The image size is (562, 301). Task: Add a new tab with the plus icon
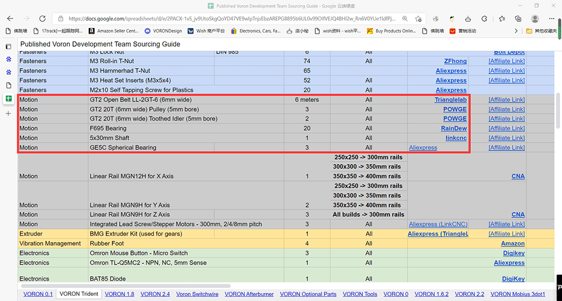click(8, 113)
